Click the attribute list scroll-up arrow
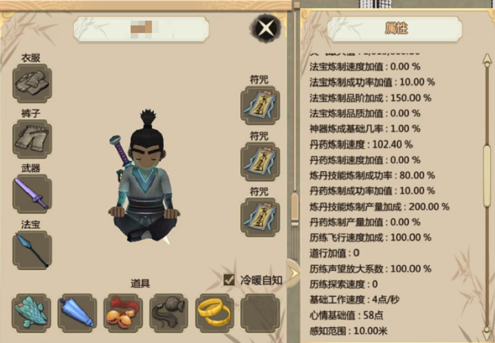 pyautogui.click(x=487, y=59)
